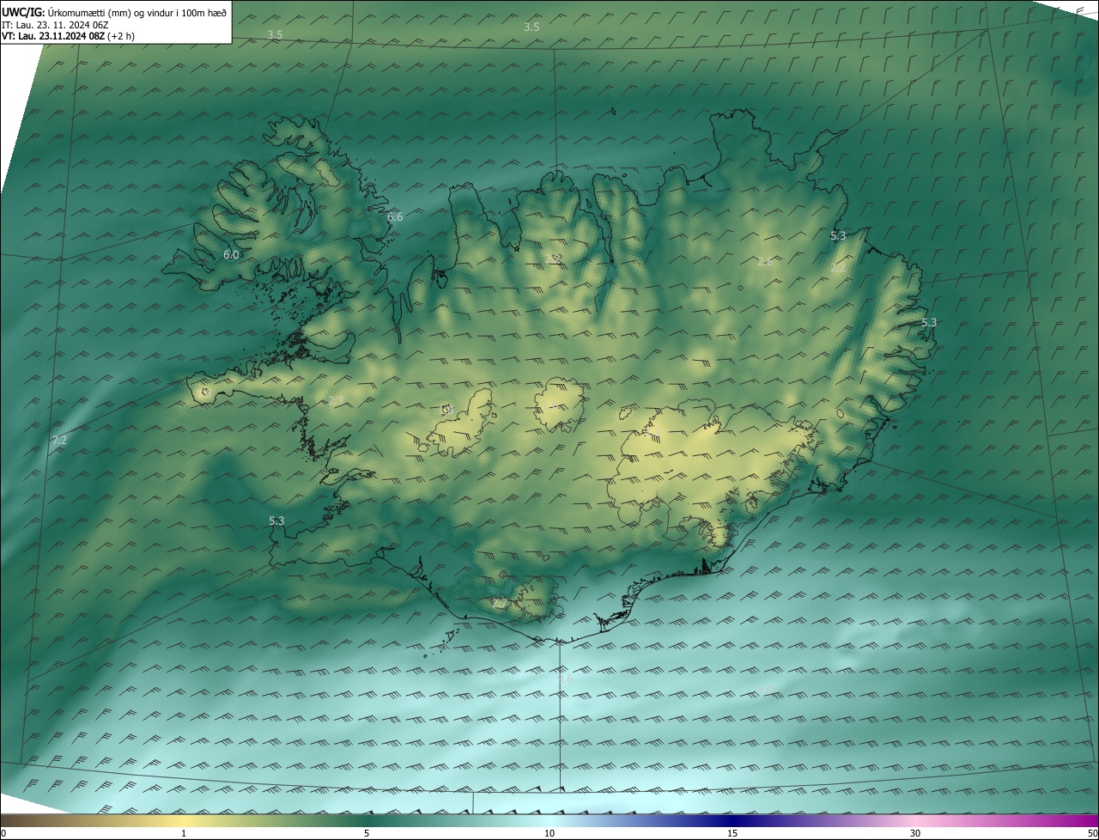Click the 5 tick on the color scale
The image size is (1099, 840).
367,833
